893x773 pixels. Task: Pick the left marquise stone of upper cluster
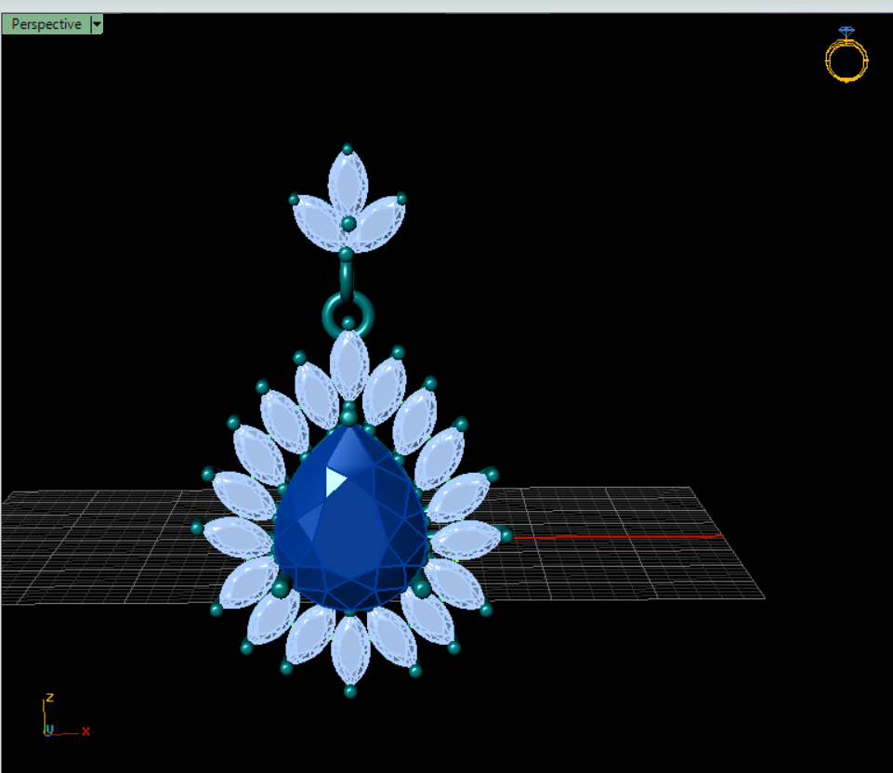coord(318,223)
